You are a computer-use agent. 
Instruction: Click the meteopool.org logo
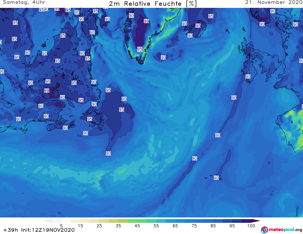[282, 230]
